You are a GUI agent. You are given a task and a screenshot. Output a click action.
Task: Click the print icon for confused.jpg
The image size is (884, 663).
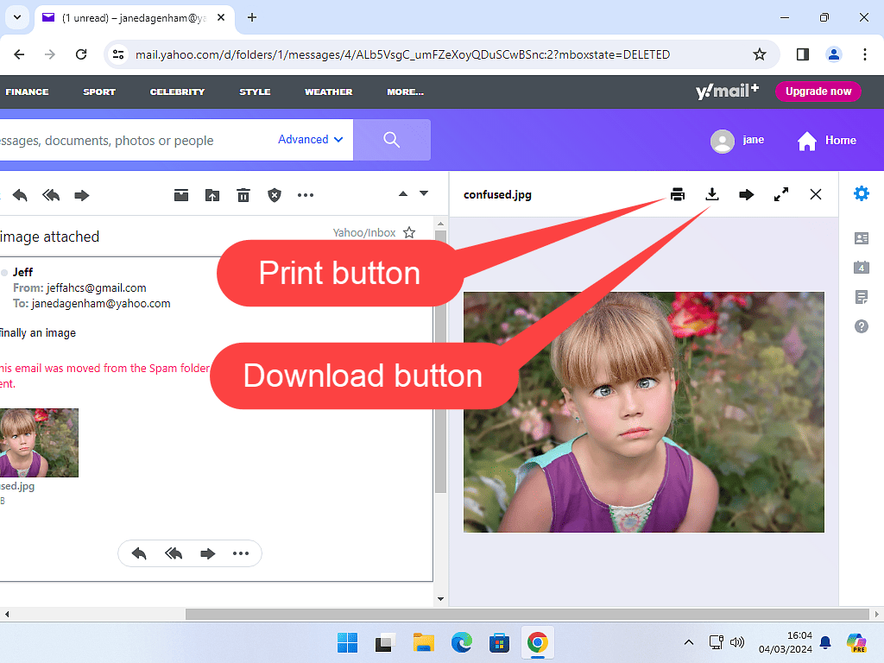(x=678, y=195)
